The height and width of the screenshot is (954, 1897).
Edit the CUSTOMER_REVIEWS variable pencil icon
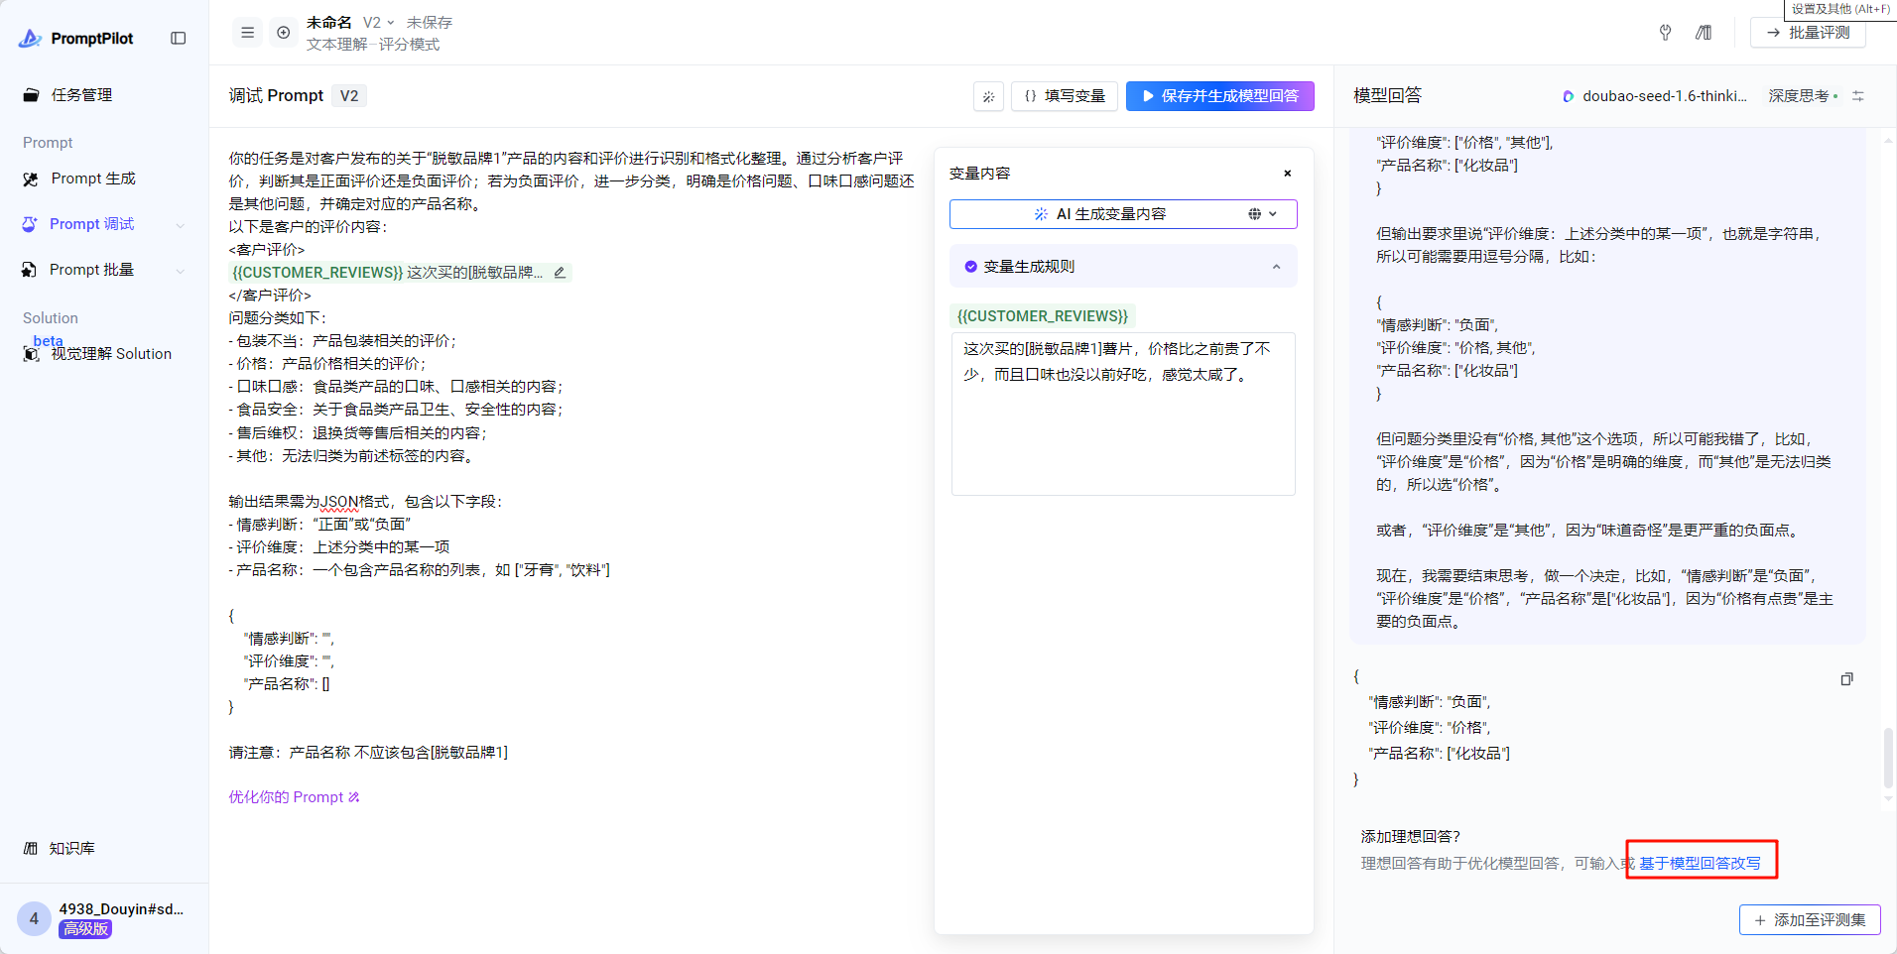(560, 273)
